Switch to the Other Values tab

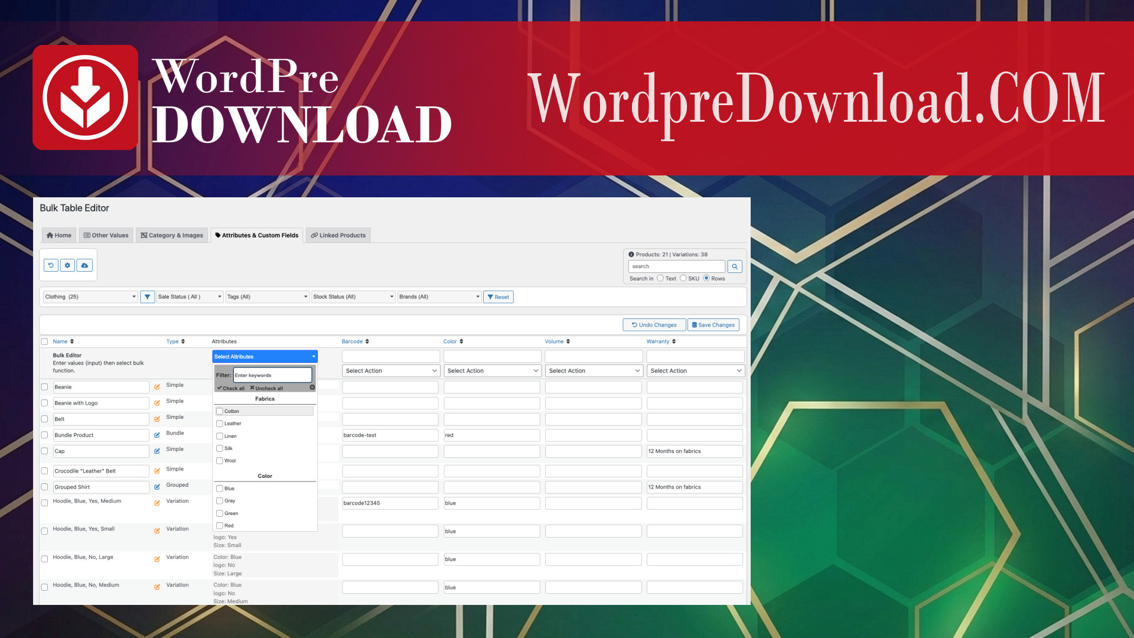pyautogui.click(x=106, y=235)
